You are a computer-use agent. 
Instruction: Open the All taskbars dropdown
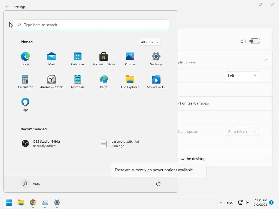pos(242,131)
